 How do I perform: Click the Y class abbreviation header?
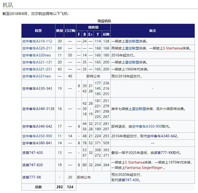98,34
